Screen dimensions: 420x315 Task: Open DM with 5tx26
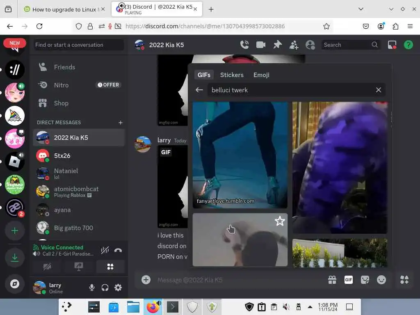(x=79, y=155)
